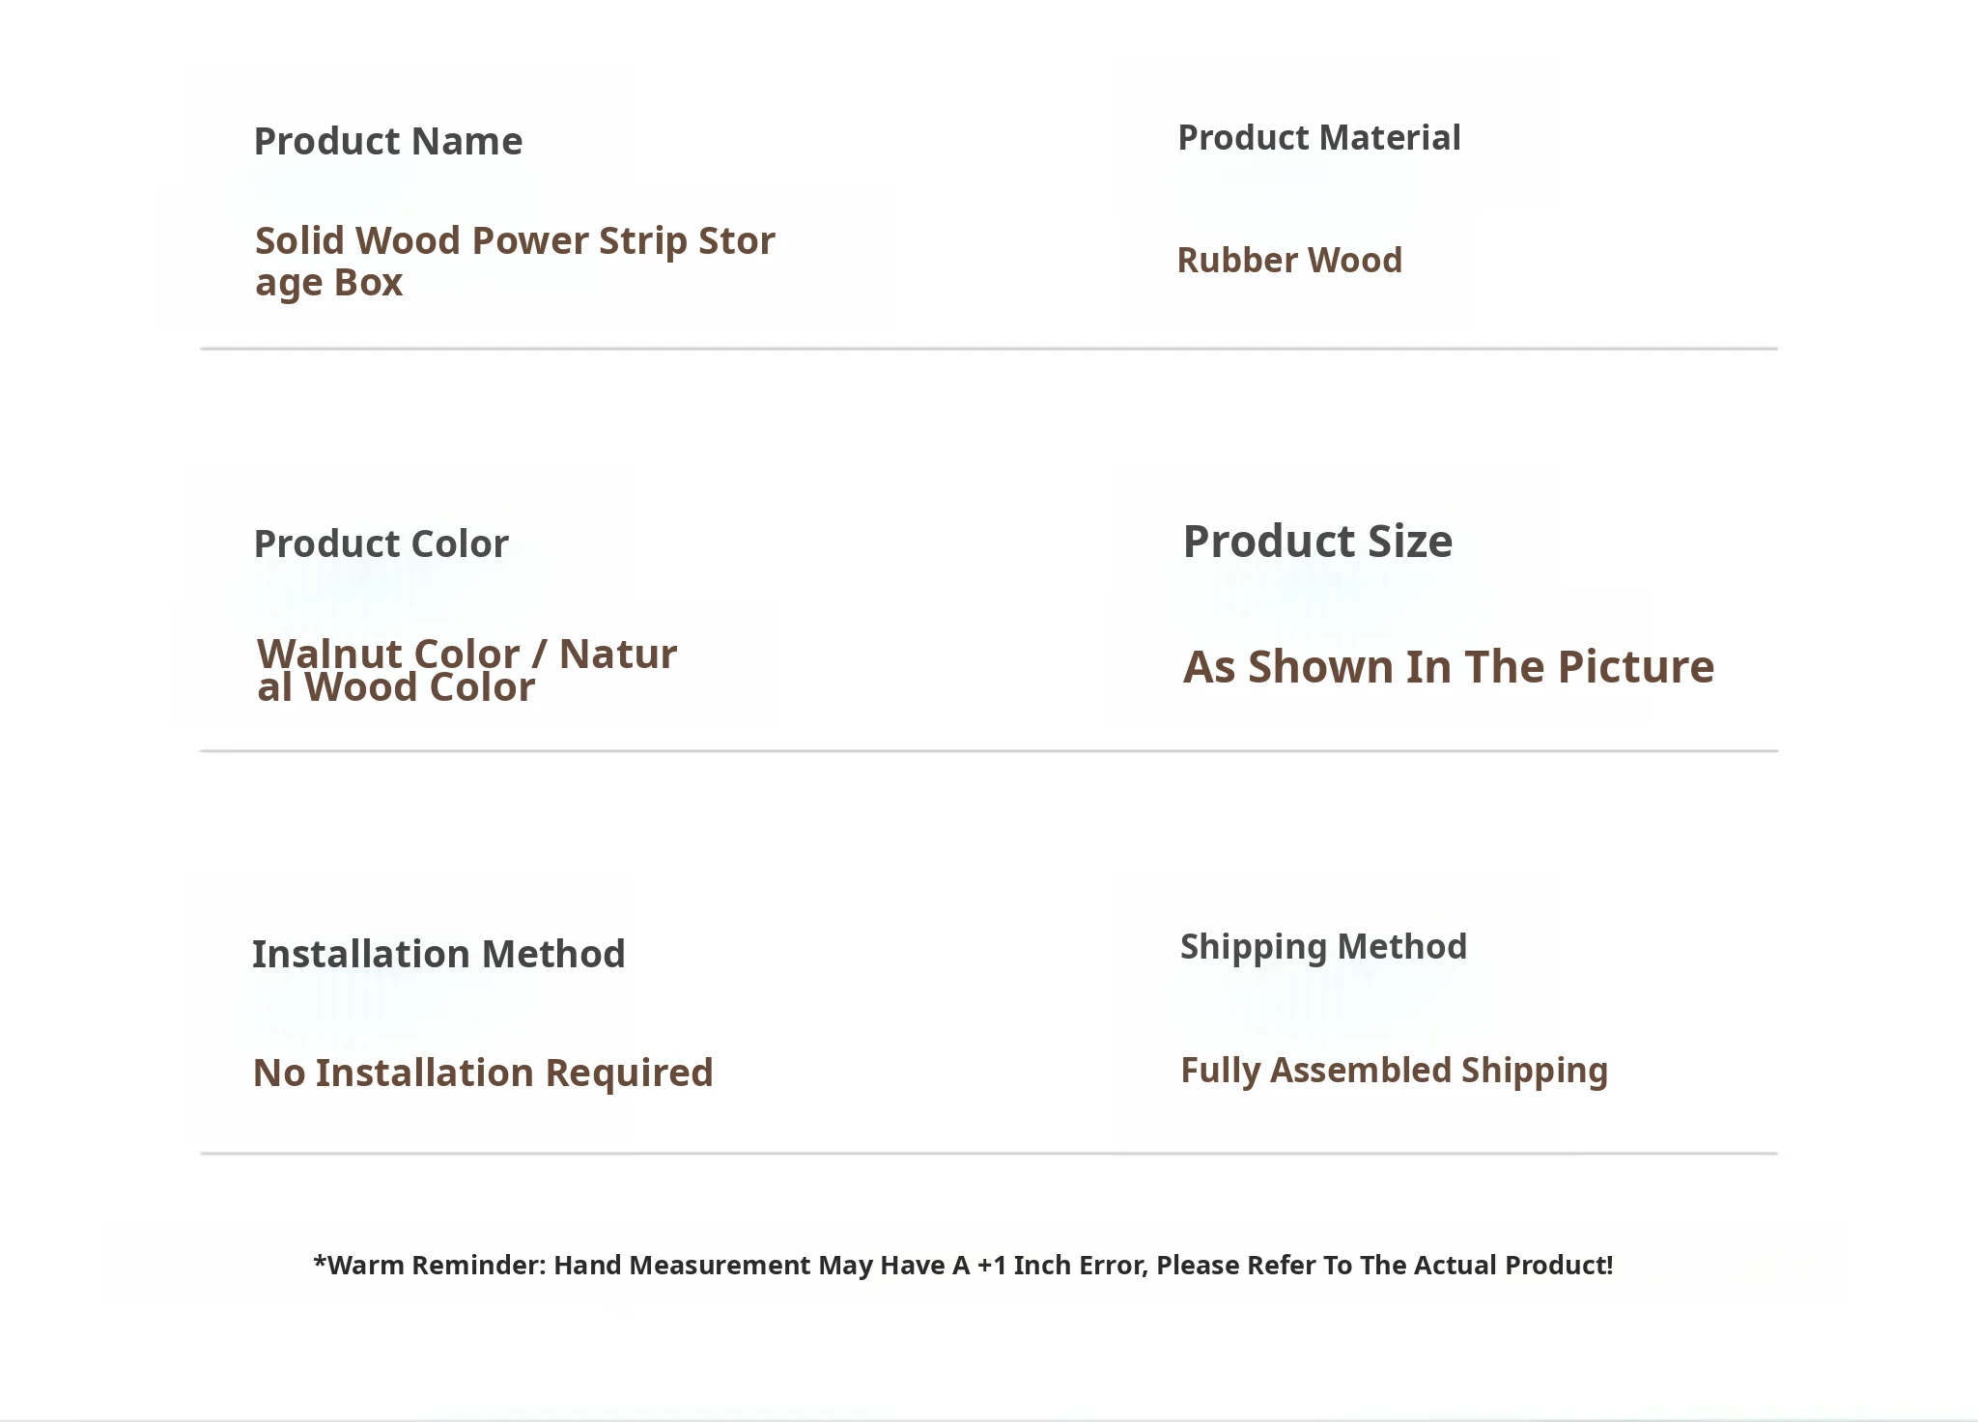The image size is (1978, 1422).
Task: Click the wrapped 'age Box' text
Action: coord(328,283)
